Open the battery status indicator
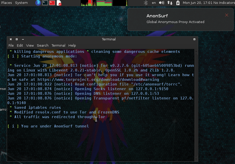 178,3
